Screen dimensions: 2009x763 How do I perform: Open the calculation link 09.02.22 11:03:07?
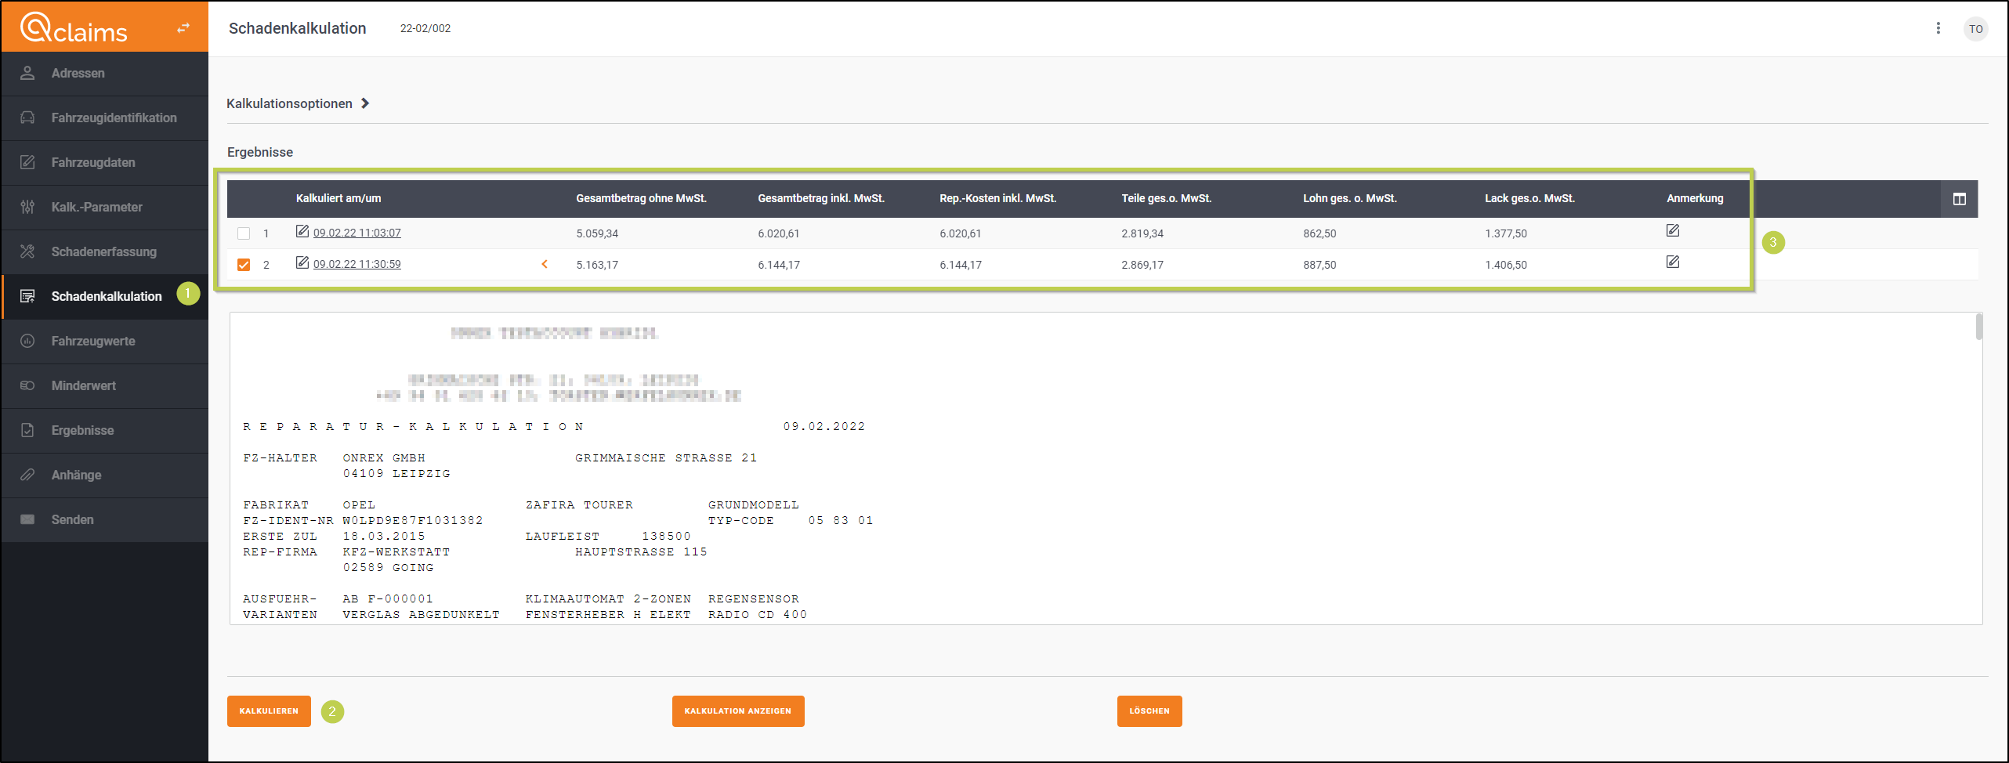tap(357, 233)
